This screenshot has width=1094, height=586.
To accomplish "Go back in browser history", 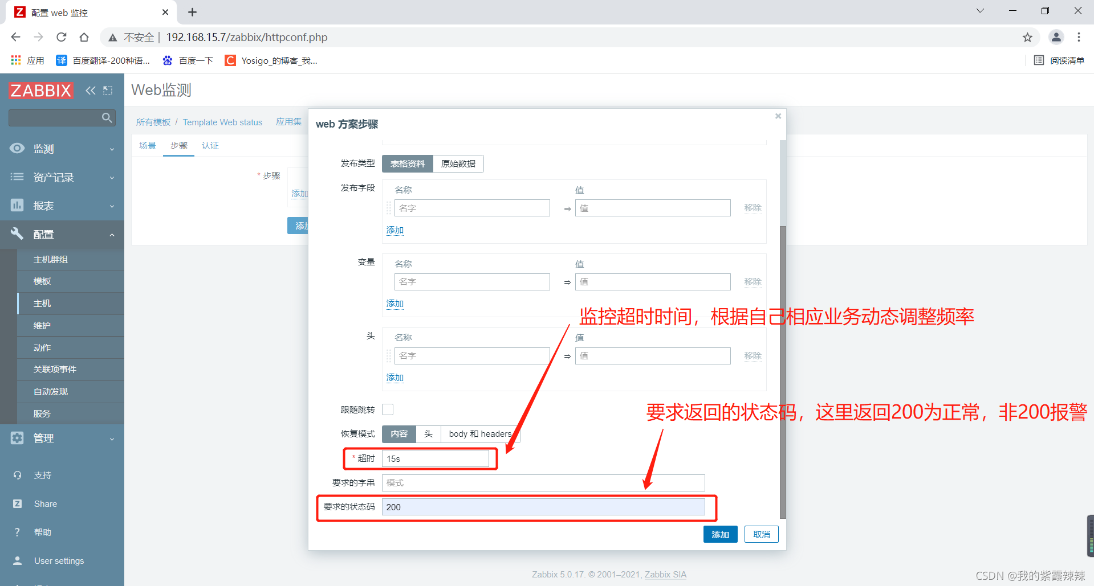I will coord(15,37).
